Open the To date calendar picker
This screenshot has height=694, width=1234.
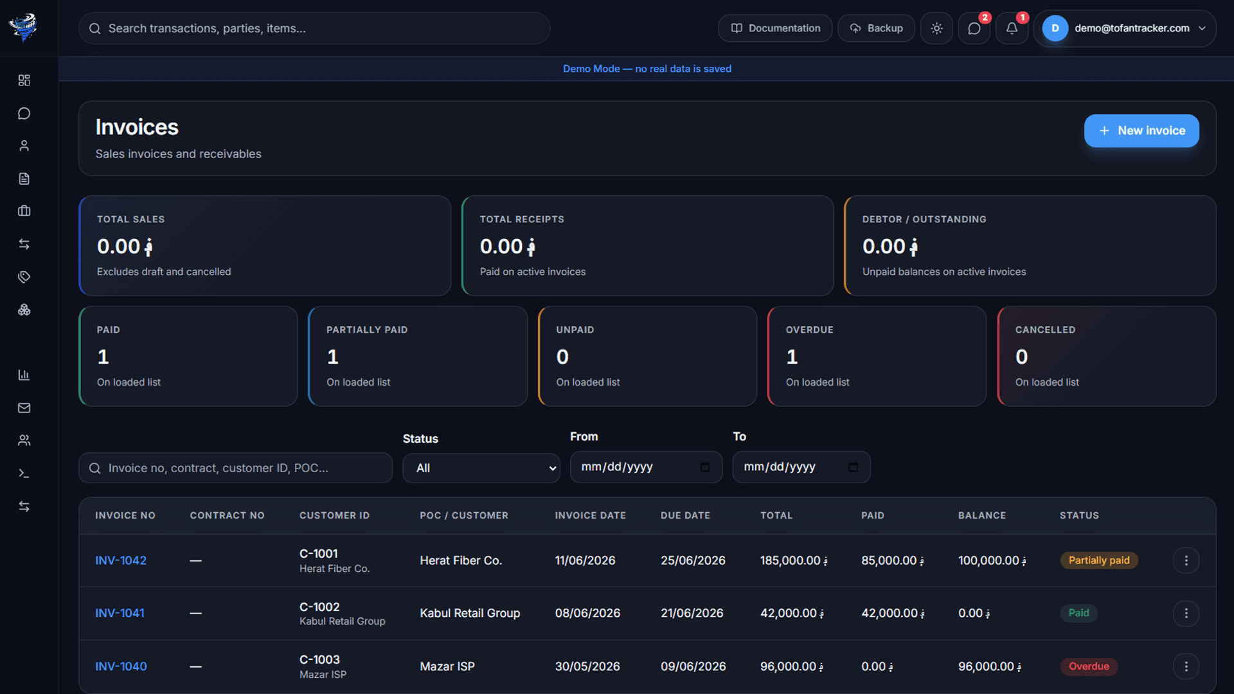coord(853,467)
